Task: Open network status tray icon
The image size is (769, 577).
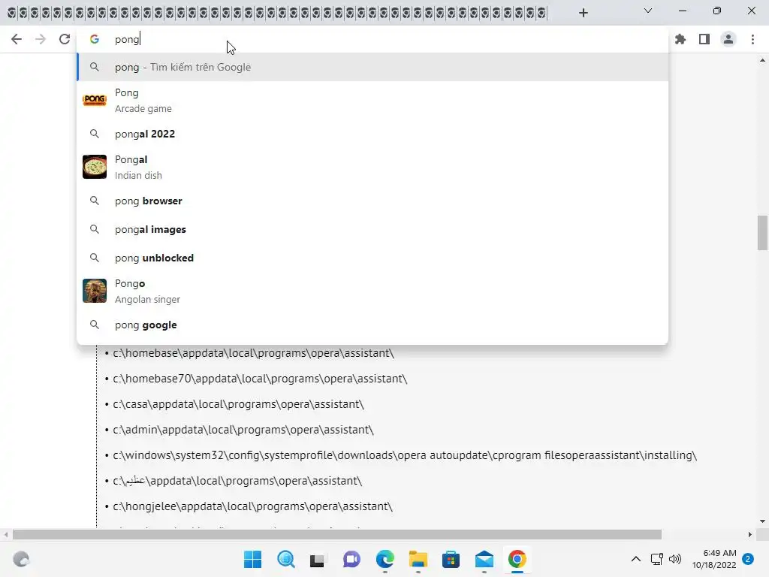Action: pyautogui.click(x=656, y=559)
